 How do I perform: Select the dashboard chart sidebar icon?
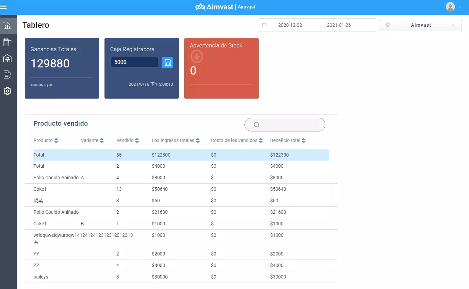tap(7, 25)
